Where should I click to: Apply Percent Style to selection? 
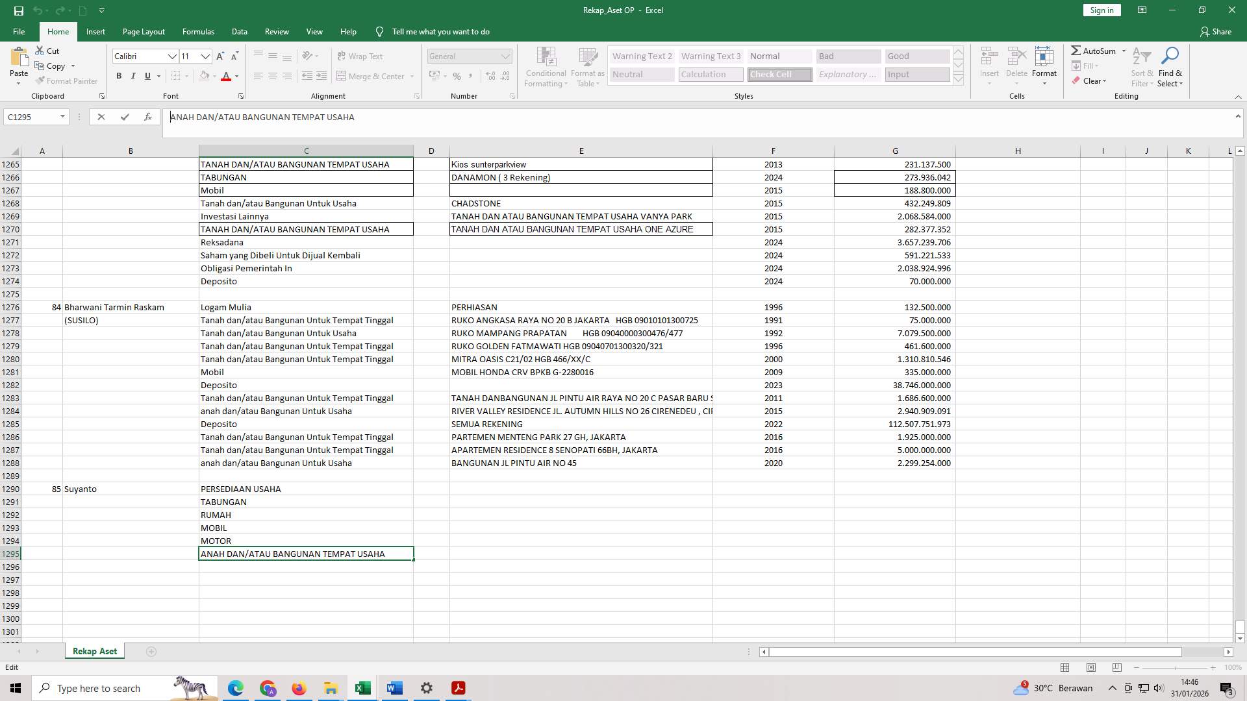click(457, 76)
